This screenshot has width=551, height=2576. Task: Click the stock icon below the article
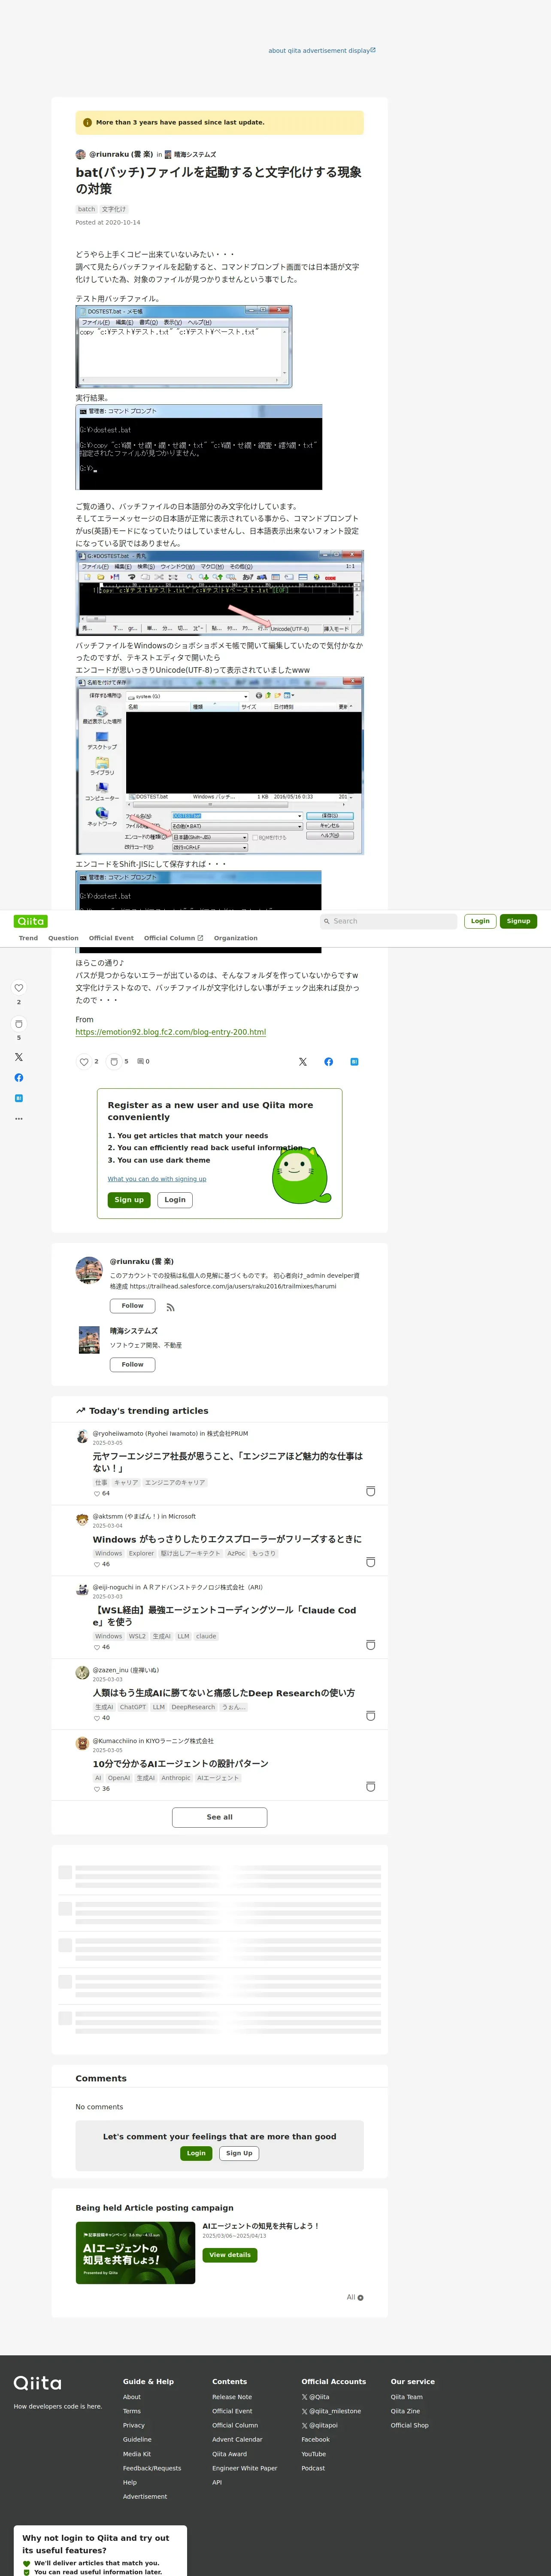pyautogui.click(x=114, y=1062)
